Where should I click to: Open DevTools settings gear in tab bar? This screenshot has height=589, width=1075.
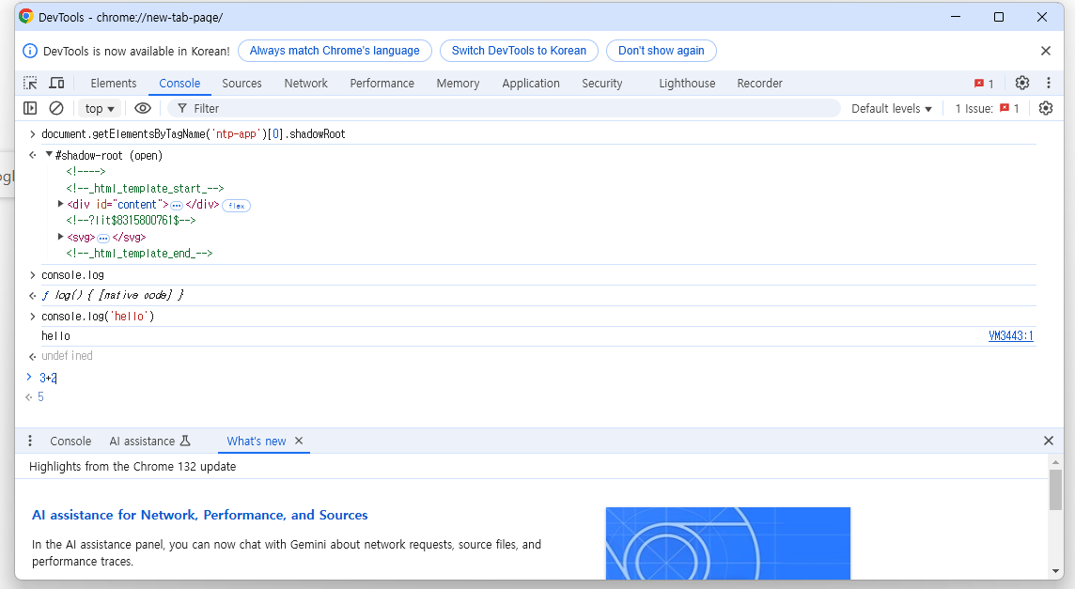point(1022,83)
